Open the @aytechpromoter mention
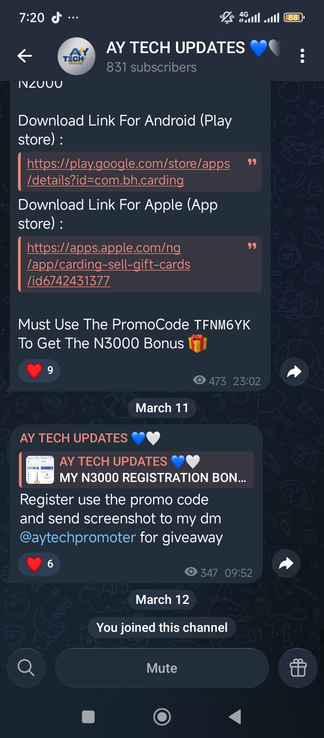324x738 pixels. pos(78,537)
